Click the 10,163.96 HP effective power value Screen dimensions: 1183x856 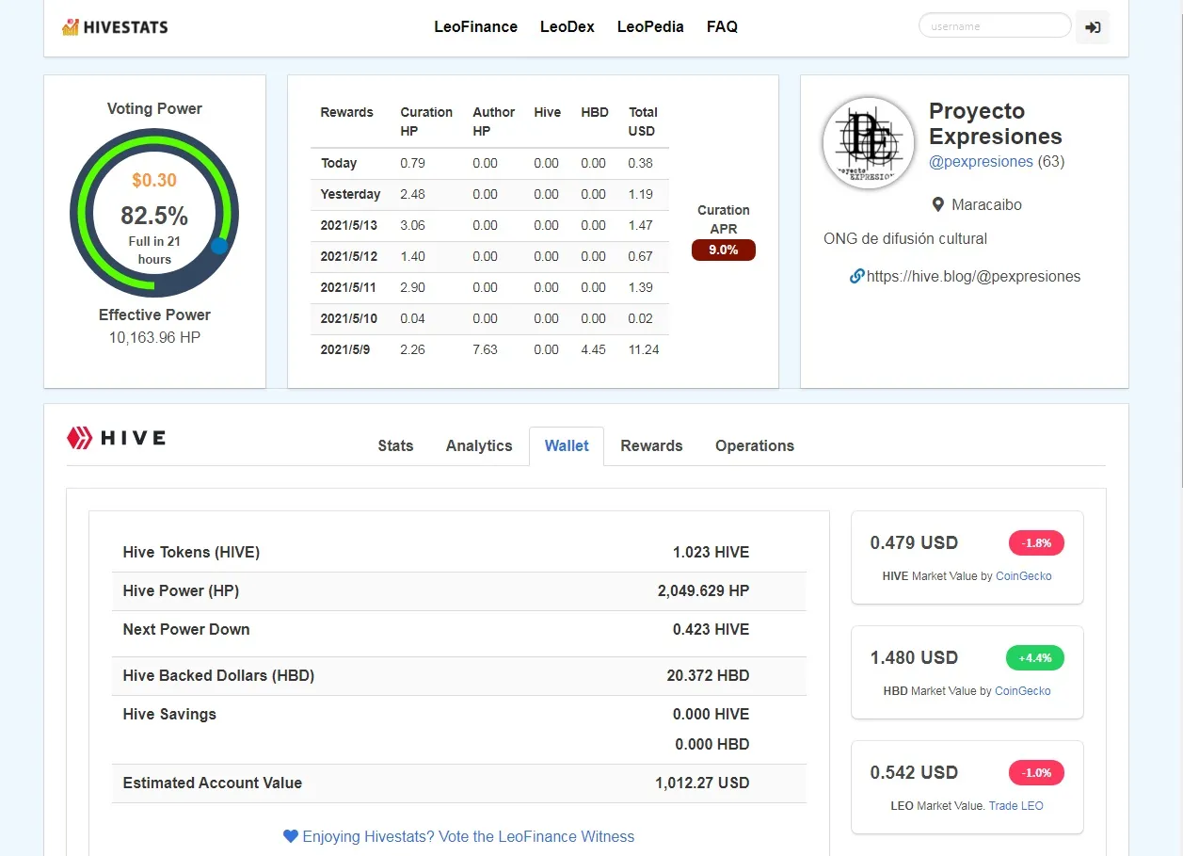(x=154, y=337)
